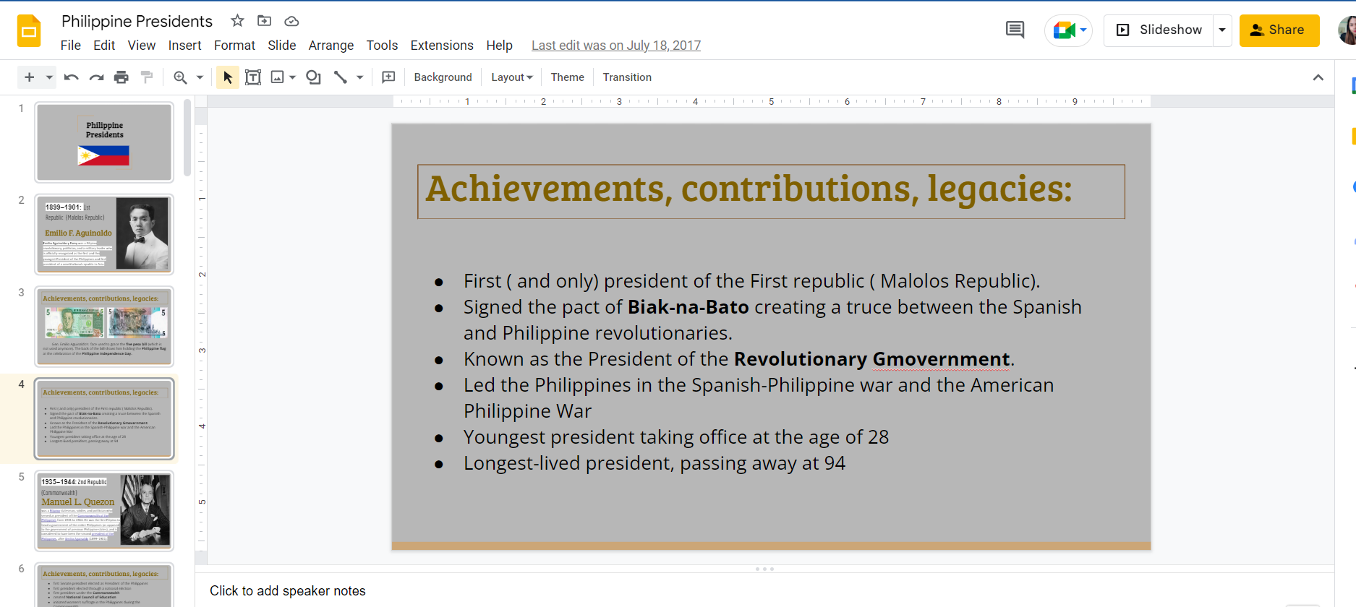Select slide 6 thumbnail in filmstrip
Image resolution: width=1356 pixels, height=607 pixels.
click(x=105, y=586)
